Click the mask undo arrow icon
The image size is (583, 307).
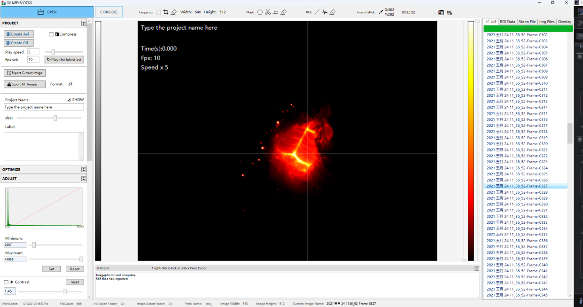275,12
